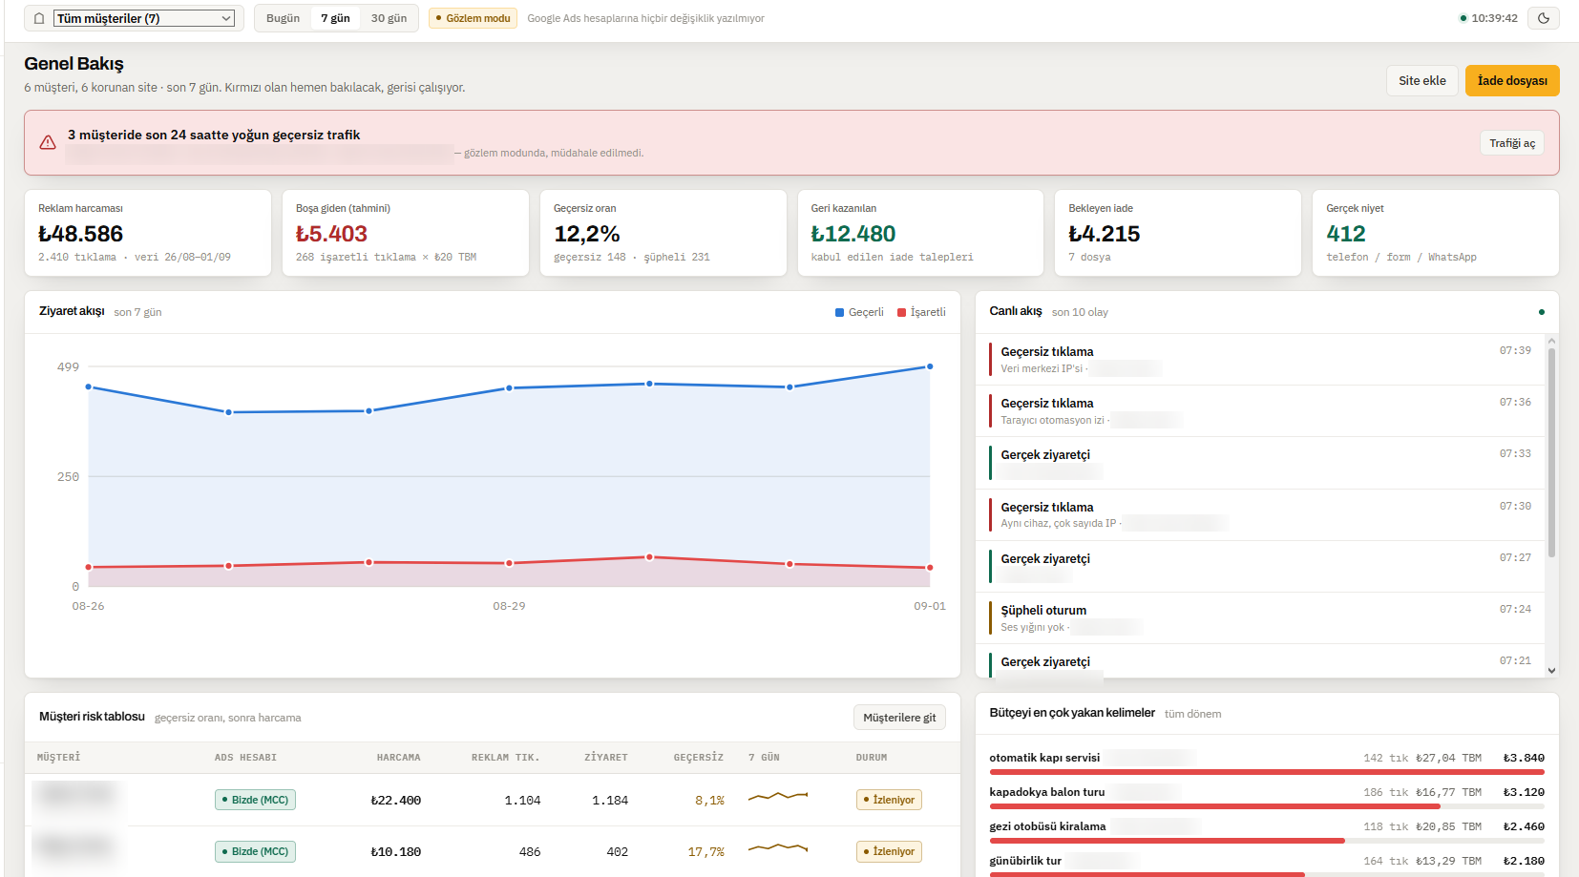Click Trafiği aç in alert banner
This screenshot has height=877, width=1579.
click(x=1512, y=143)
